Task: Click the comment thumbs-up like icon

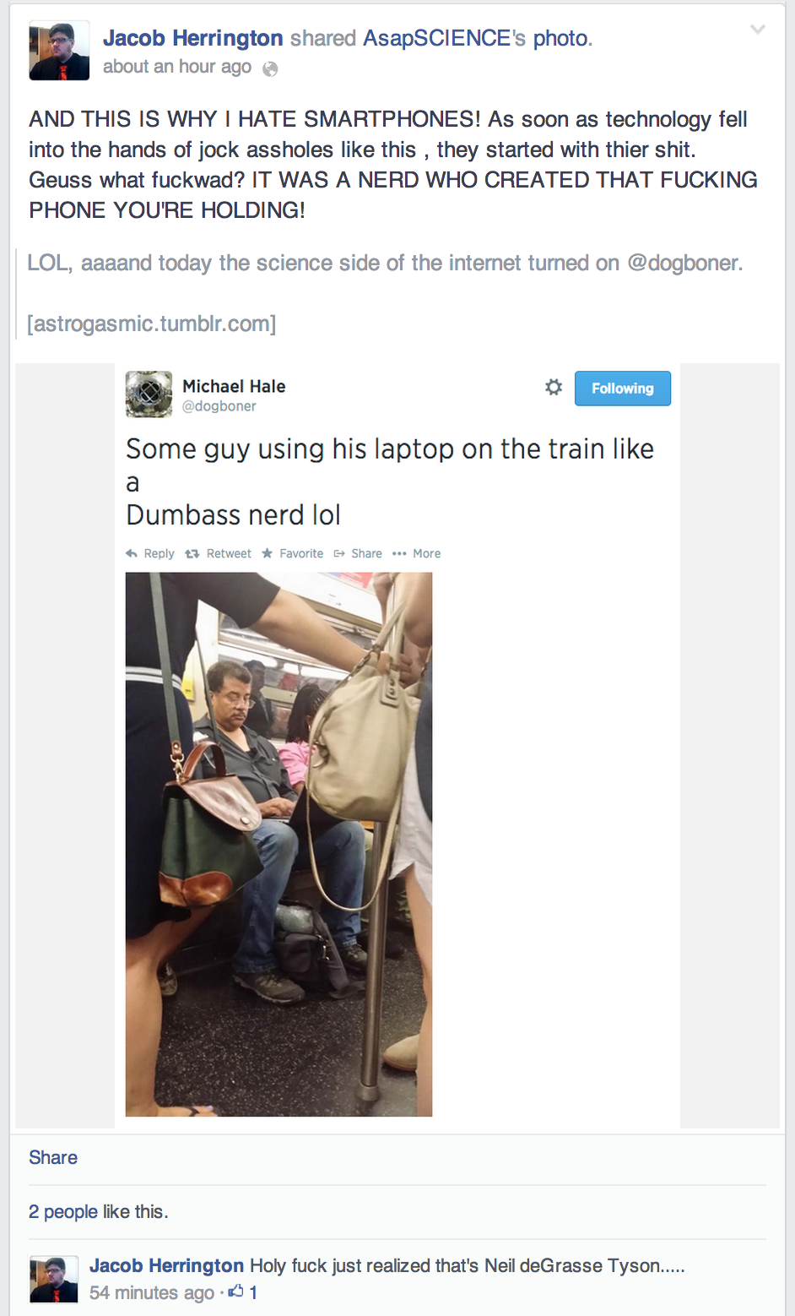Action: pyautogui.click(x=235, y=1291)
